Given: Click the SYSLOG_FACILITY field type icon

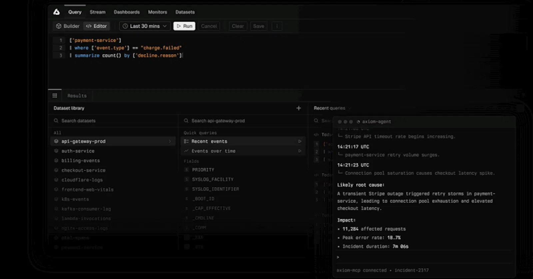Looking at the screenshot, I should pyautogui.click(x=187, y=179).
